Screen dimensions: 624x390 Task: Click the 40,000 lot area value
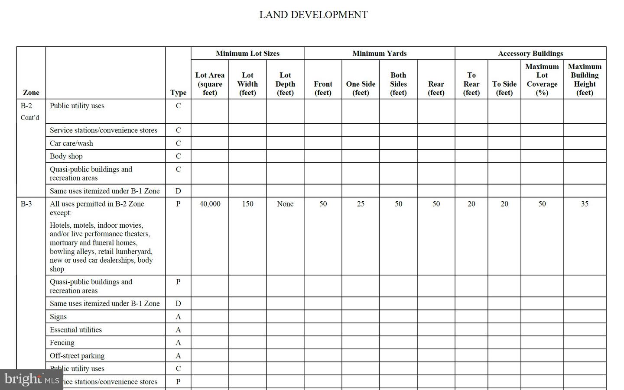click(x=210, y=204)
